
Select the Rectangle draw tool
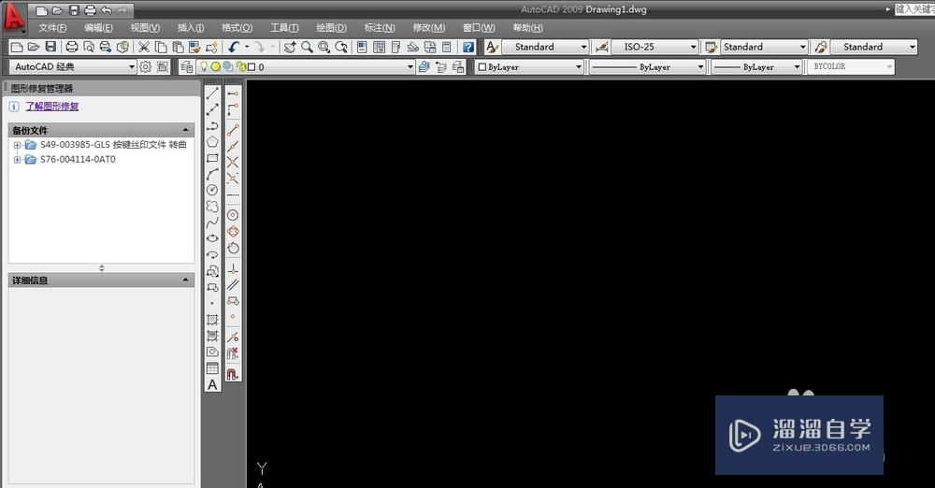(x=212, y=158)
